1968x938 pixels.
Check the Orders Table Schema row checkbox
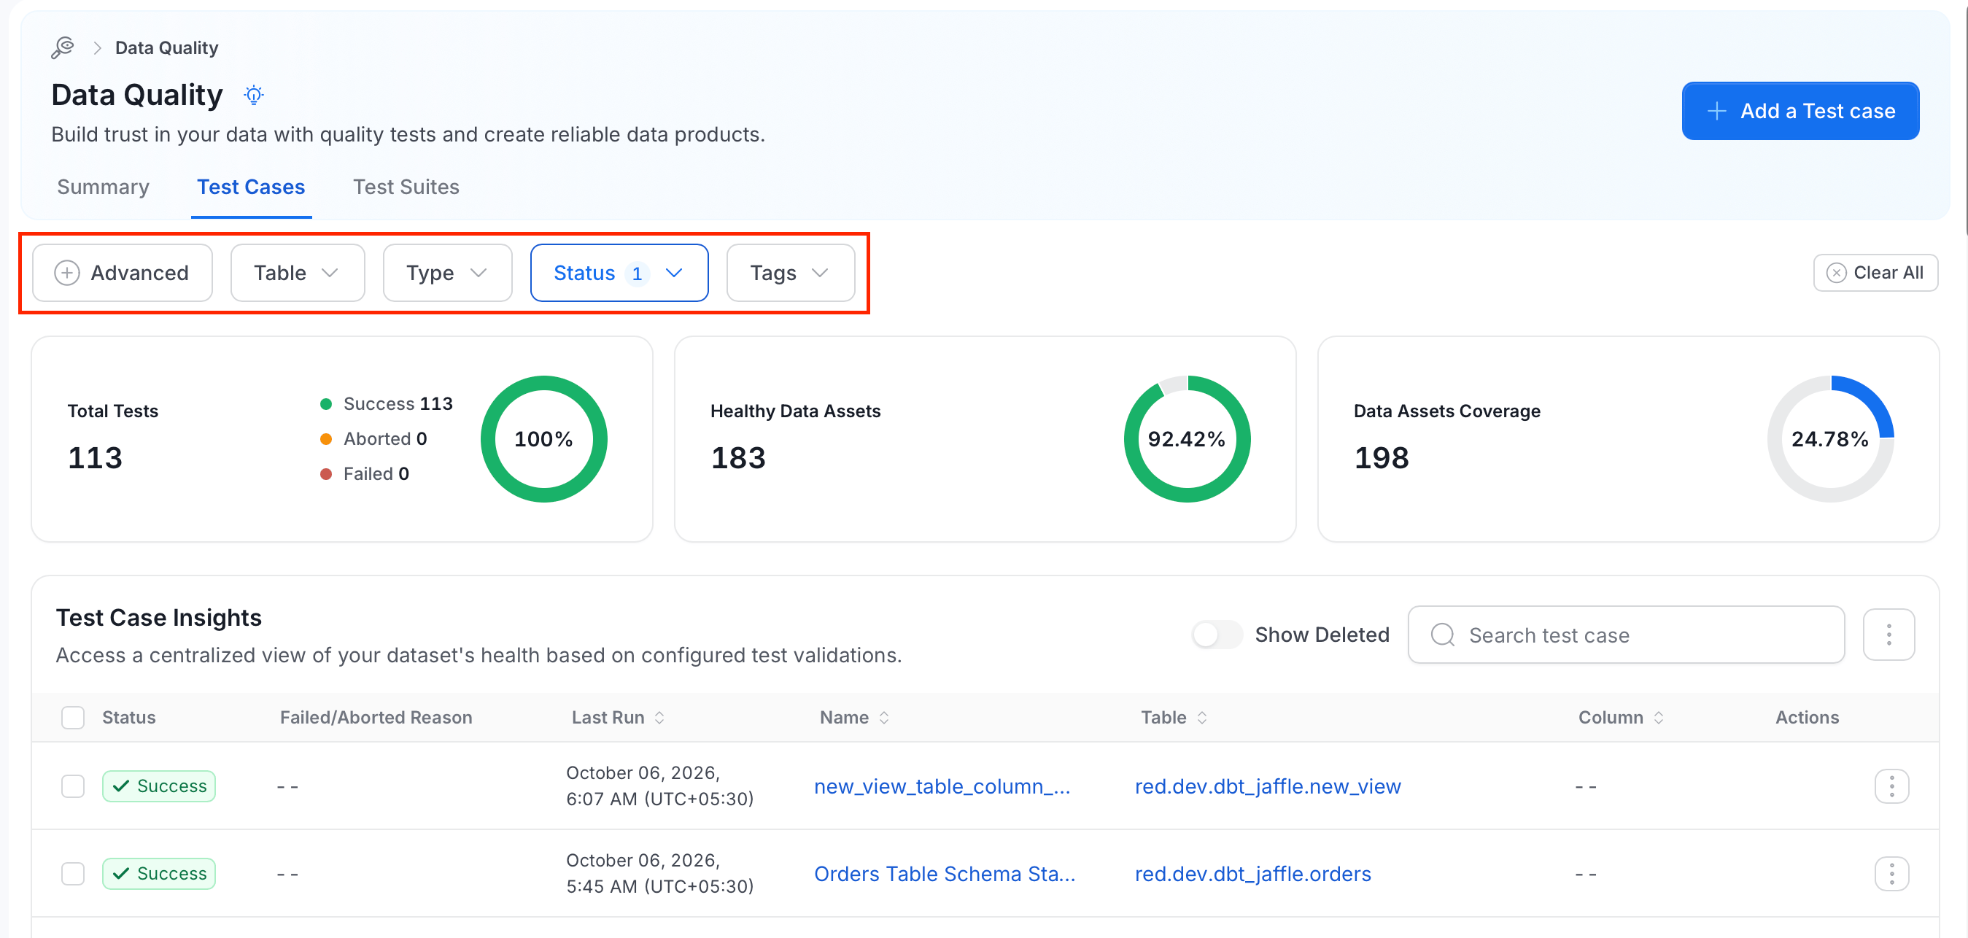(72, 873)
